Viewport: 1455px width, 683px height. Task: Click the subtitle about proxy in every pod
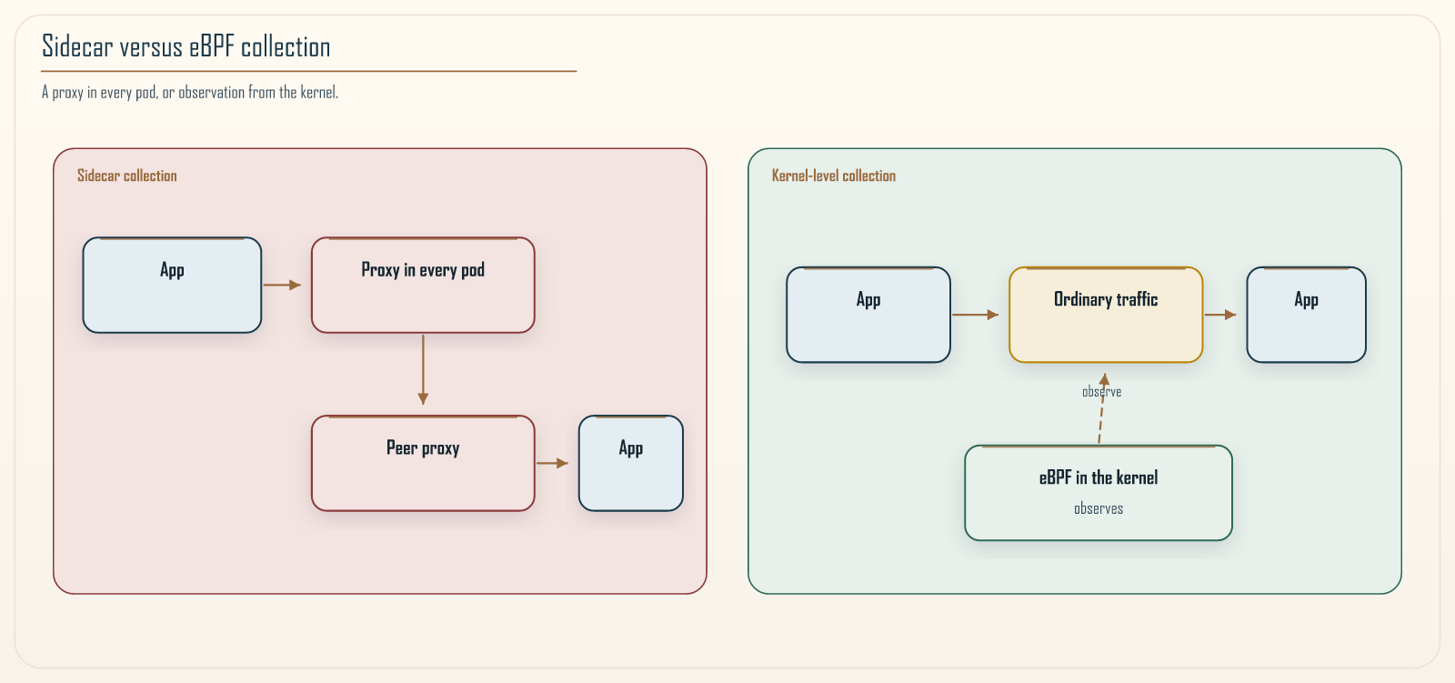pos(190,92)
